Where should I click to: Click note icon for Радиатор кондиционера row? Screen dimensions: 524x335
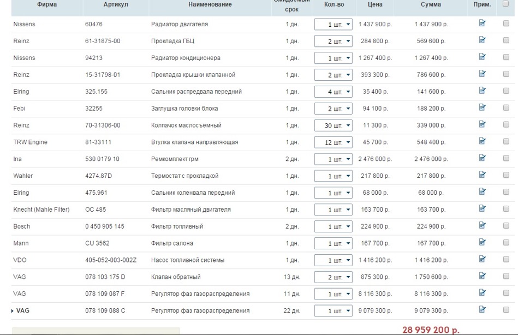click(482, 57)
